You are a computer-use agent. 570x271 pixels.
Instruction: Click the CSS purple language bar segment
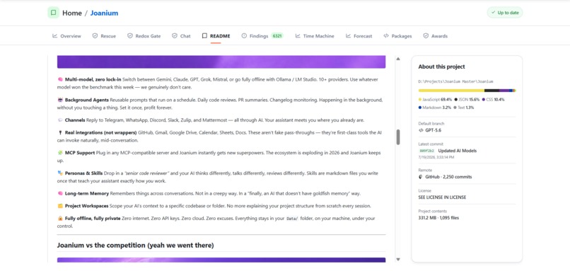504,91
